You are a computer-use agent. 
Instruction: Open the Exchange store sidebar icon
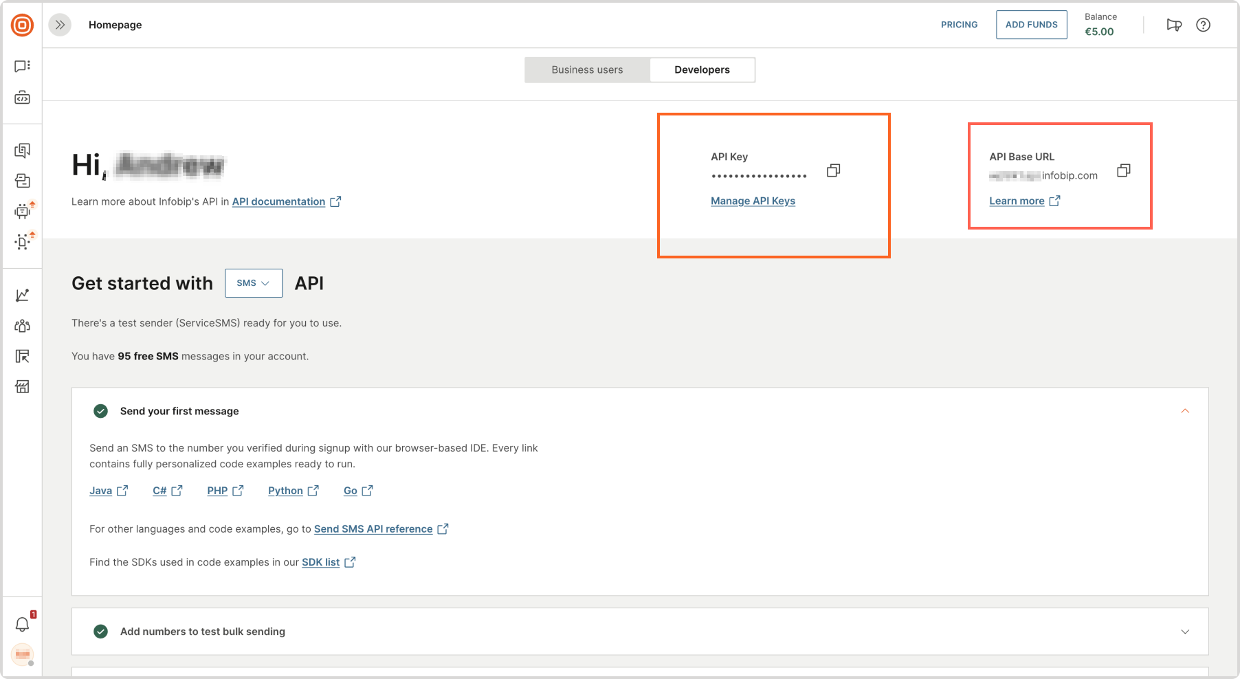click(22, 387)
